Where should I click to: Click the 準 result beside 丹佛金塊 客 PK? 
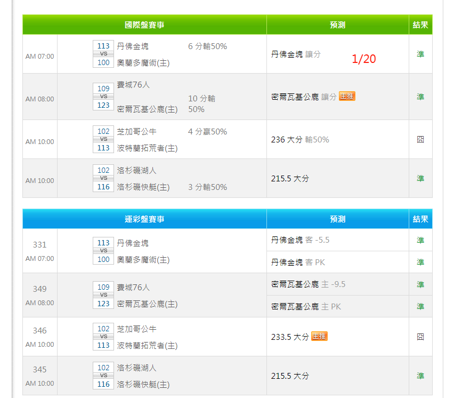pyautogui.click(x=420, y=262)
